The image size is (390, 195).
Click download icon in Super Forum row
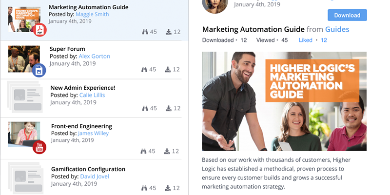point(168,69)
